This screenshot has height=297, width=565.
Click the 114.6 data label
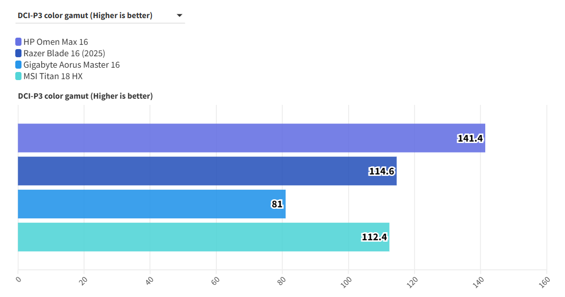point(382,171)
